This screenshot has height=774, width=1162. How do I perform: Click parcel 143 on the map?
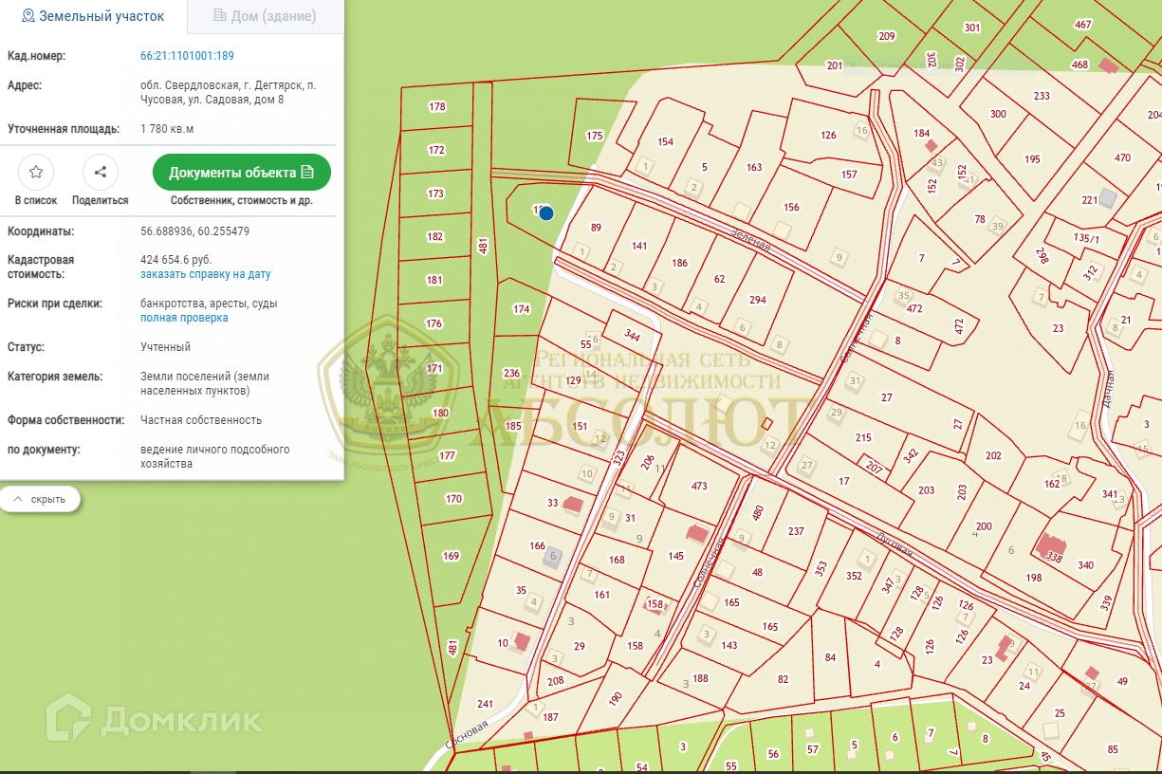[729, 645]
